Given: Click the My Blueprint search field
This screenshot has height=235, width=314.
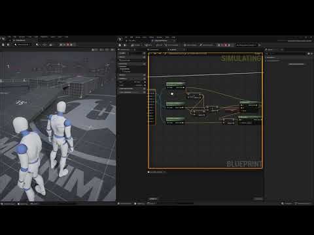Looking at the screenshot, I should (135, 53).
